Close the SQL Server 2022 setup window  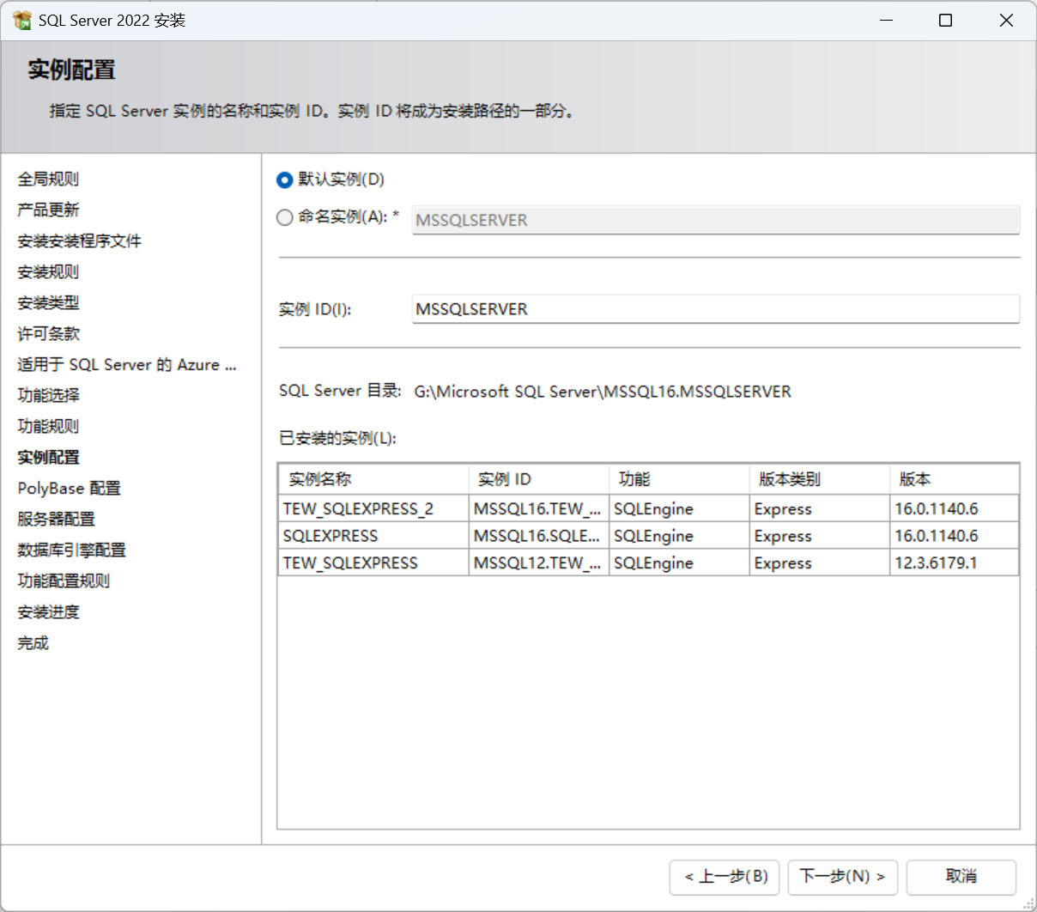click(x=1006, y=20)
